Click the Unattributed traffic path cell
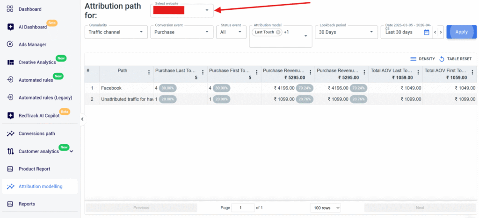The height and width of the screenshot is (218, 479). coord(126,99)
